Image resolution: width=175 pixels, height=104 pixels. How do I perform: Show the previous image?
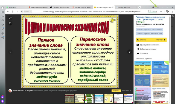tap(10, 52)
